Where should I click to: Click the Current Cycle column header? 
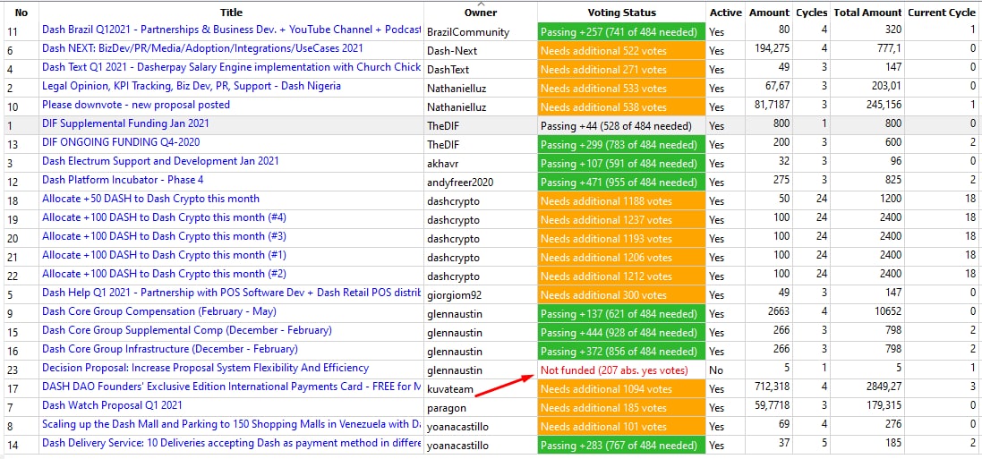pos(942,12)
